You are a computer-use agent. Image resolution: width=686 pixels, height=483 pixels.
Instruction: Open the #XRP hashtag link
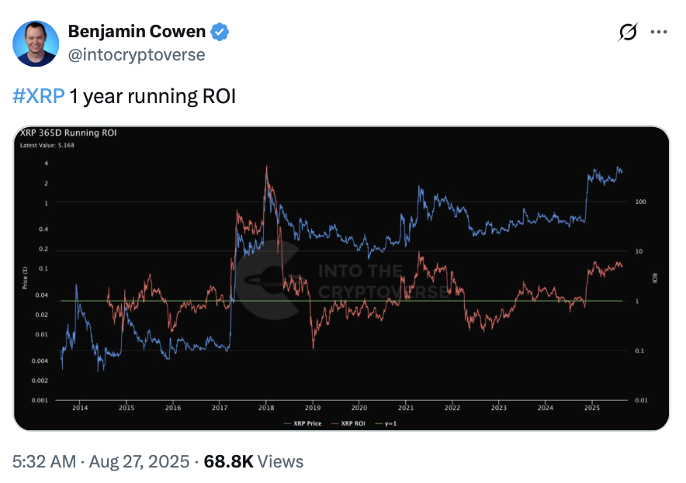(x=39, y=97)
